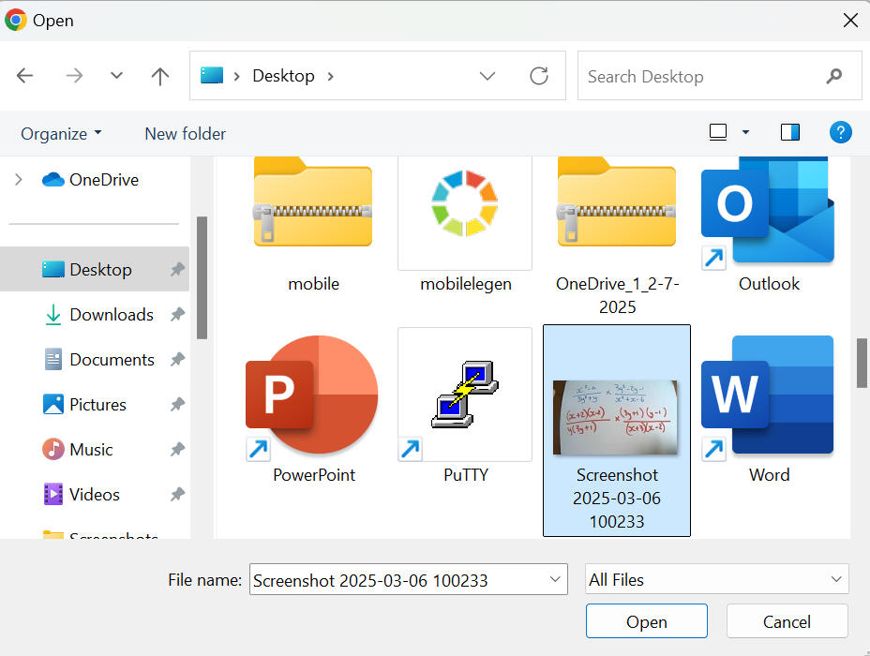
Task: Click the Cancel button
Action: coord(787,622)
